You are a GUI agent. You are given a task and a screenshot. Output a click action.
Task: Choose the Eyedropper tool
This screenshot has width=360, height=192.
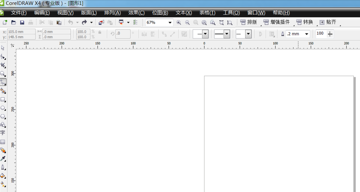(x=3, y=159)
